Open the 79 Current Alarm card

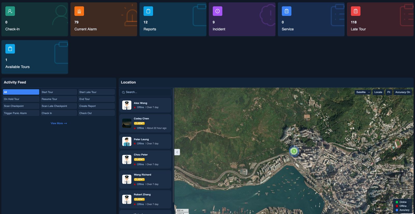[x=104, y=19]
